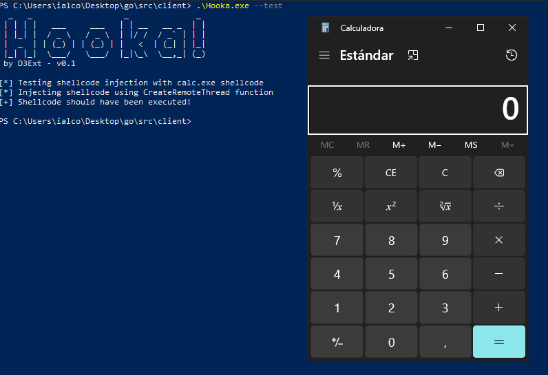This screenshot has height=375, width=548.
Task: Click the plus/minus sign toggle key
Action: (x=337, y=341)
